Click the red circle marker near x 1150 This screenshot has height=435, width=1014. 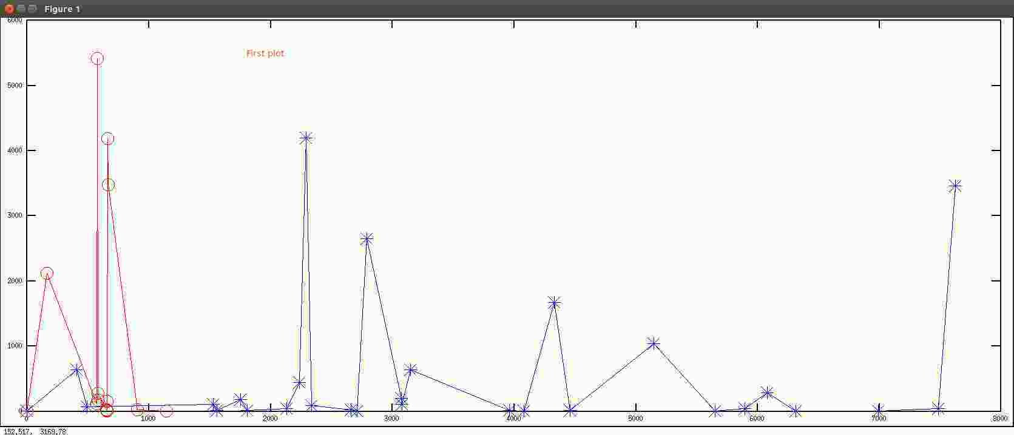(x=166, y=411)
